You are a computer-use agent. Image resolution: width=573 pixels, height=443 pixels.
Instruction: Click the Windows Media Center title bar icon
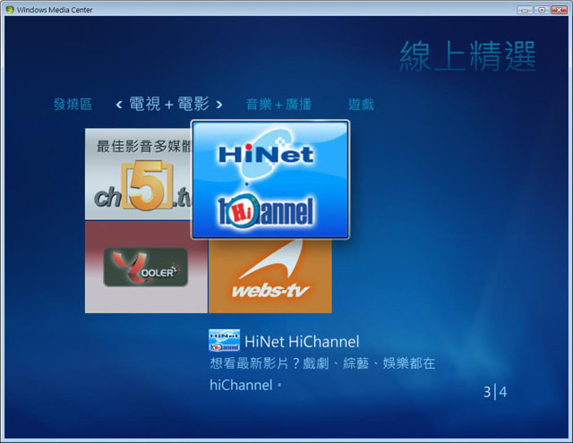coord(10,10)
